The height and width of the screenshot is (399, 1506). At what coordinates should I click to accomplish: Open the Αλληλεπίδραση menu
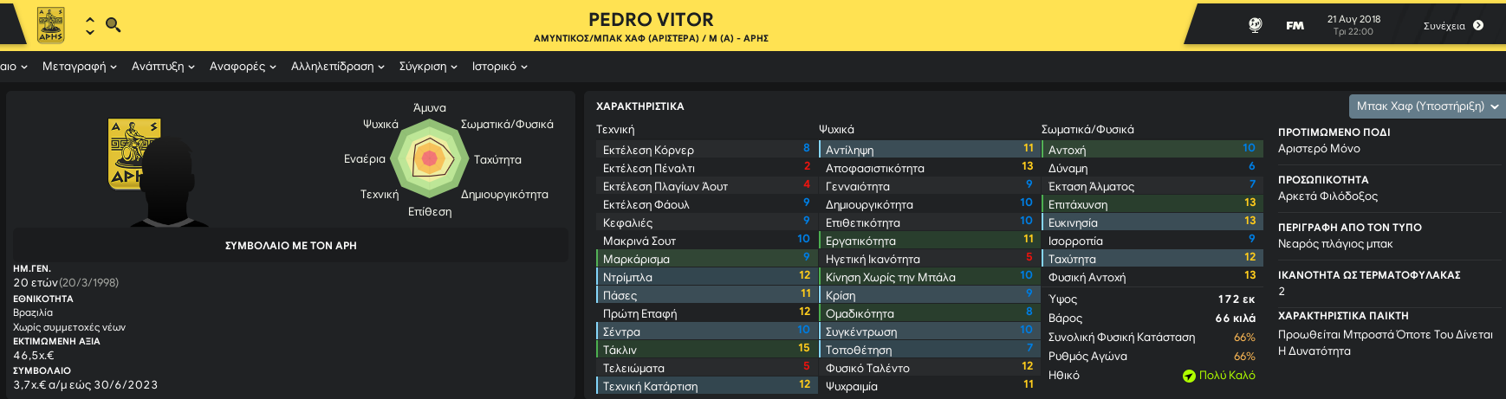point(338,67)
